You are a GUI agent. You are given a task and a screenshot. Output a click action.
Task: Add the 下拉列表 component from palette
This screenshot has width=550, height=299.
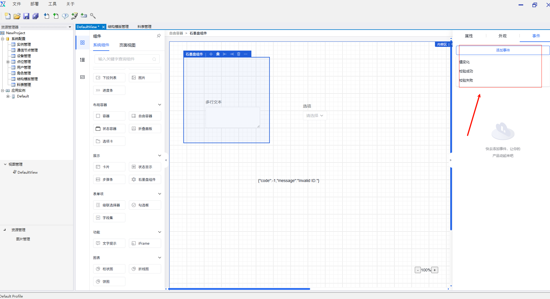[x=109, y=78]
